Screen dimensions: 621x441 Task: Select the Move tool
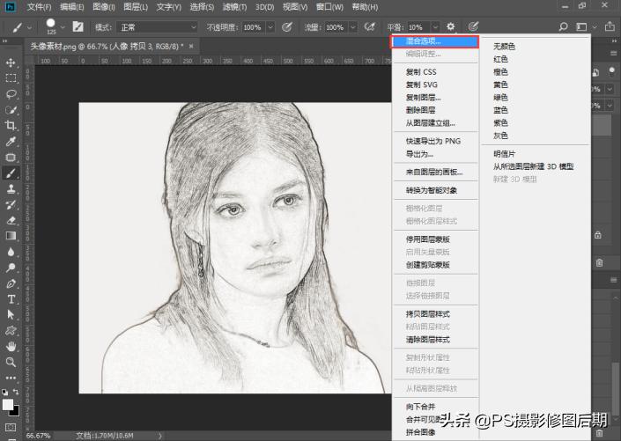point(11,62)
